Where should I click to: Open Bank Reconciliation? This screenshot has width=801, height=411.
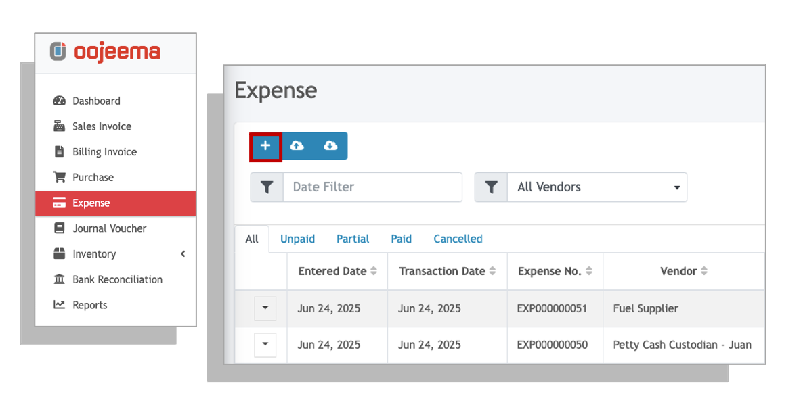[118, 279]
